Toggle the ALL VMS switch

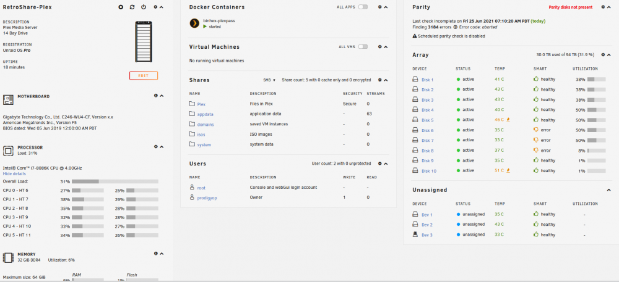(x=363, y=47)
